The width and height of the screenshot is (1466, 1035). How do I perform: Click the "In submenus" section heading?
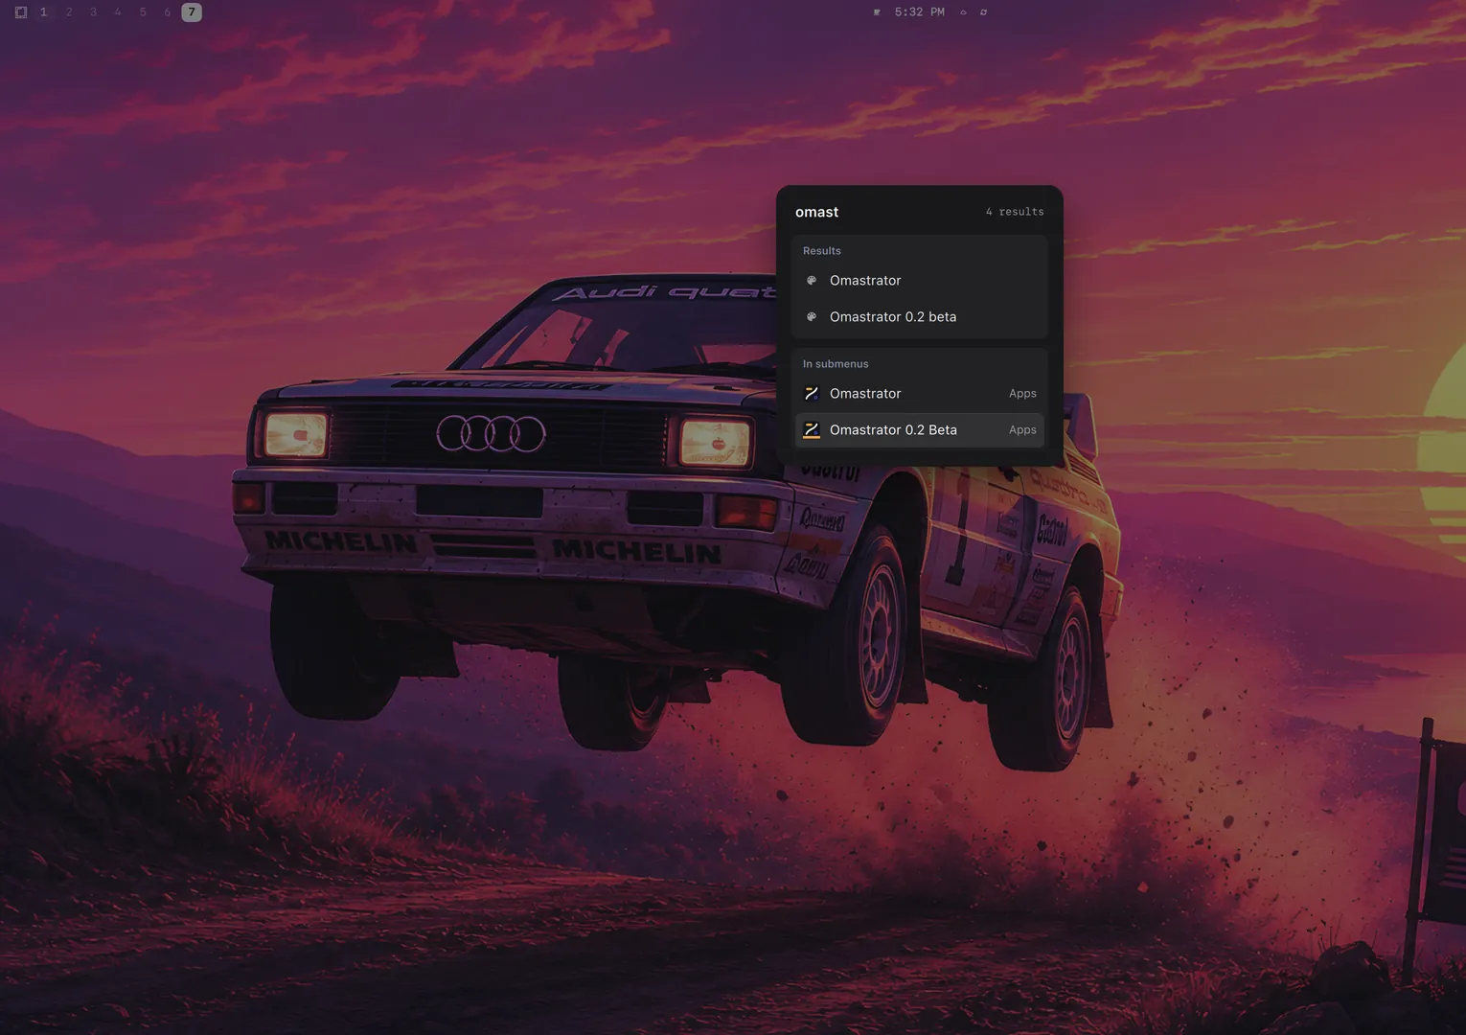pyautogui.click(x=836, y=364)
